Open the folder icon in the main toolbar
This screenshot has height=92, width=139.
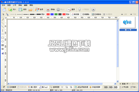[30, 9]
